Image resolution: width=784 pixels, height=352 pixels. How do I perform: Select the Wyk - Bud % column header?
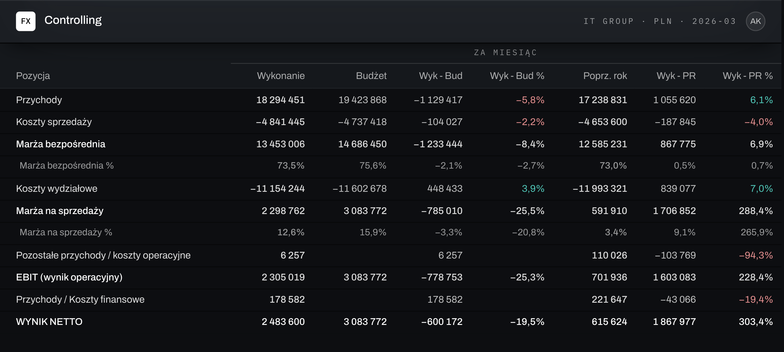tap(517, 76)
